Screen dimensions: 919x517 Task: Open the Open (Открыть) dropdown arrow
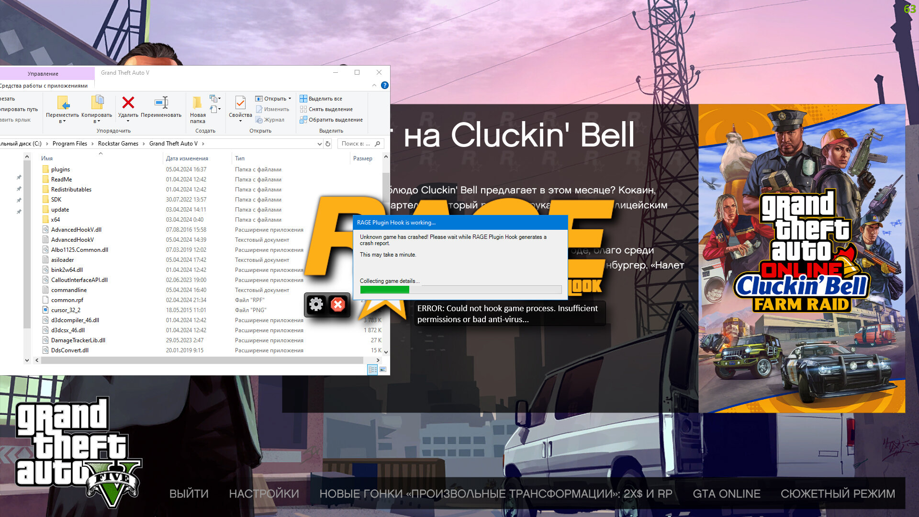pos(290,99)
